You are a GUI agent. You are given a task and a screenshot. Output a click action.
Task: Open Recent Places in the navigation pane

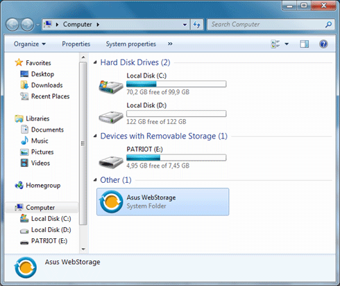pos(50,96)
